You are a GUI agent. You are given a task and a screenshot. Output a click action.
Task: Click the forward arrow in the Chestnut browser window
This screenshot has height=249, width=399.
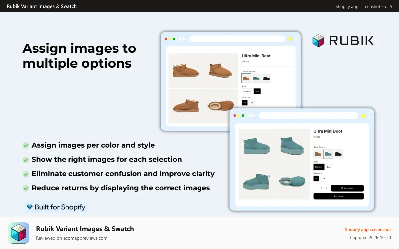click(184, 39)
